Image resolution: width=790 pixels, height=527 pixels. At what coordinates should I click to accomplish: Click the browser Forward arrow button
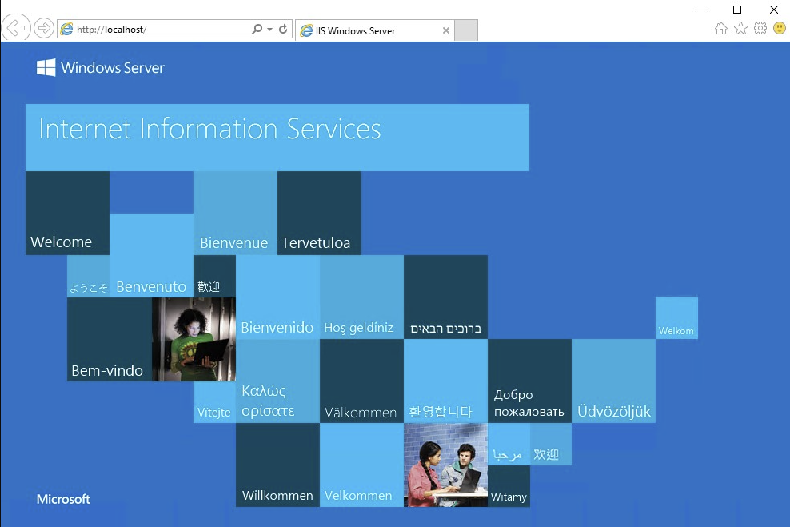[x=44, y=28]
